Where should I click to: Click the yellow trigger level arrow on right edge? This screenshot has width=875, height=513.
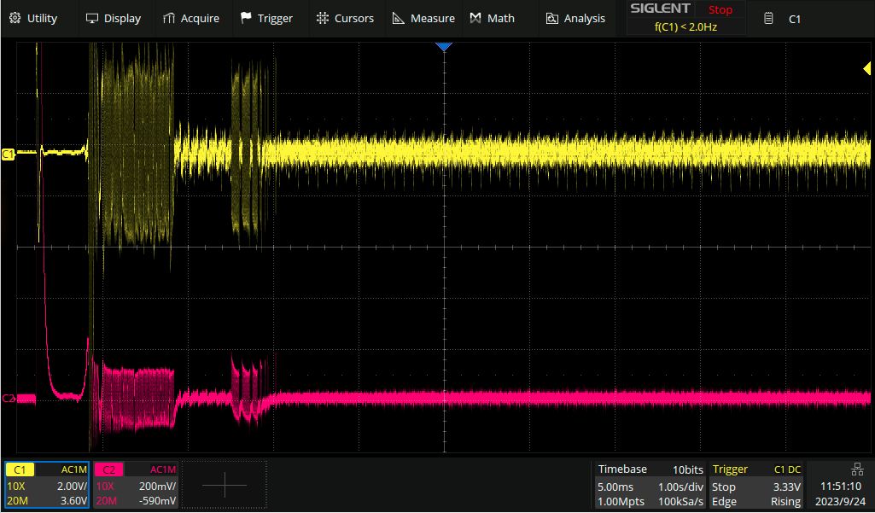866,68
